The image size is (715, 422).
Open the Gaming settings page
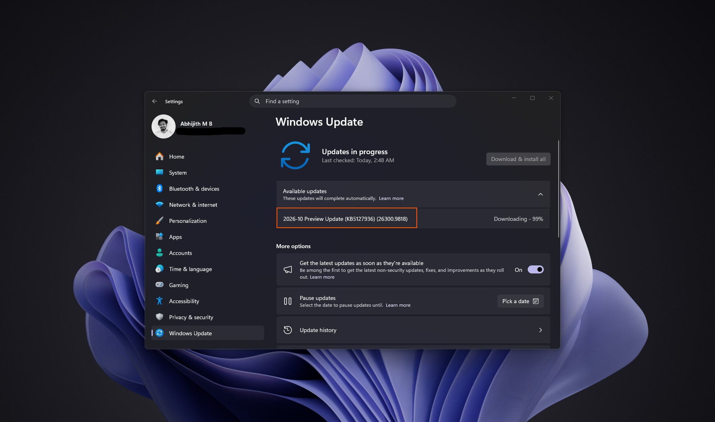click(x=208, y=285)
